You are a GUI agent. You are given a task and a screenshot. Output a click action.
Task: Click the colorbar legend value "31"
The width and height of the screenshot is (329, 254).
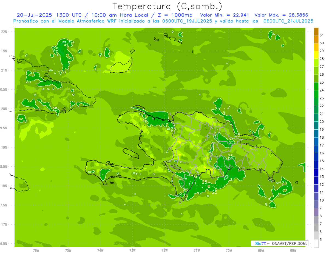[322, 35]
